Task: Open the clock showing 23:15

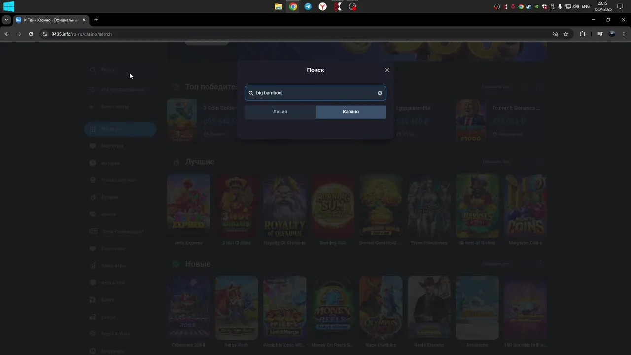Action: click(x=602, y=6)
